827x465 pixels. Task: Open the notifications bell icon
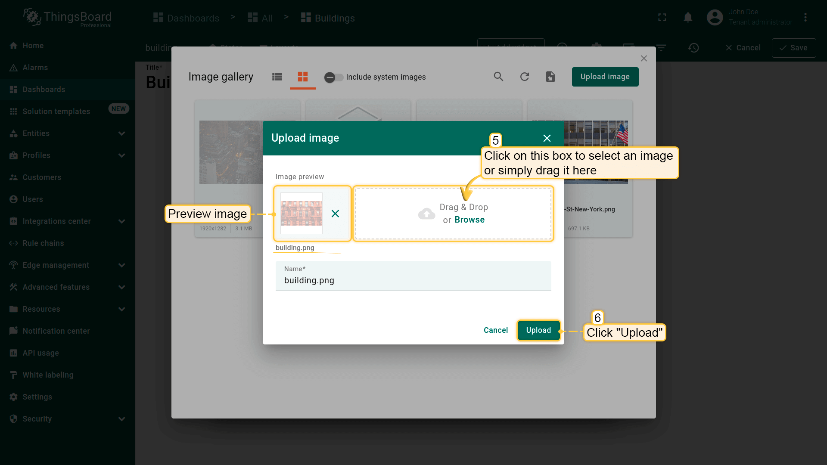click(x=688, y=18)
